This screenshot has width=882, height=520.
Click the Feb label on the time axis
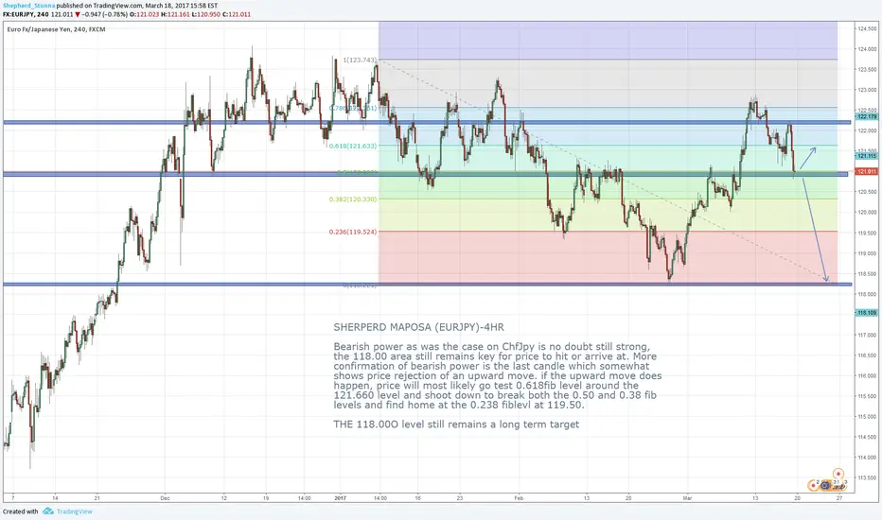pos(519,498)
